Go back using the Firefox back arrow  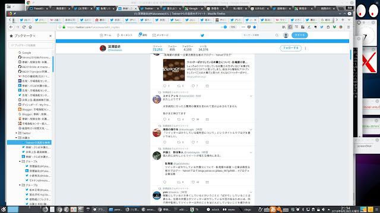point(11,27)
